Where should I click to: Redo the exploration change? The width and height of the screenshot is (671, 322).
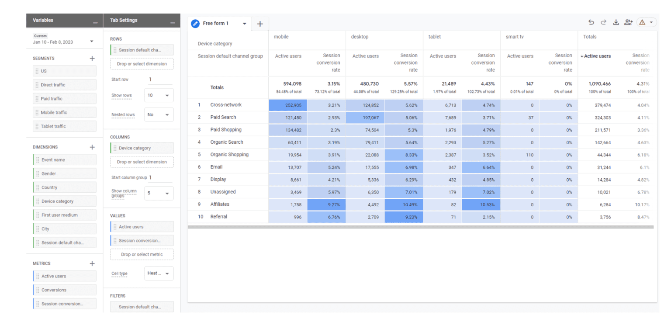point(603,22)
